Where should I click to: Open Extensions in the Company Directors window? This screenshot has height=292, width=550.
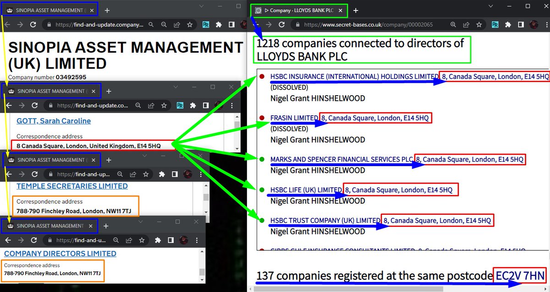(x=157, y=240)
